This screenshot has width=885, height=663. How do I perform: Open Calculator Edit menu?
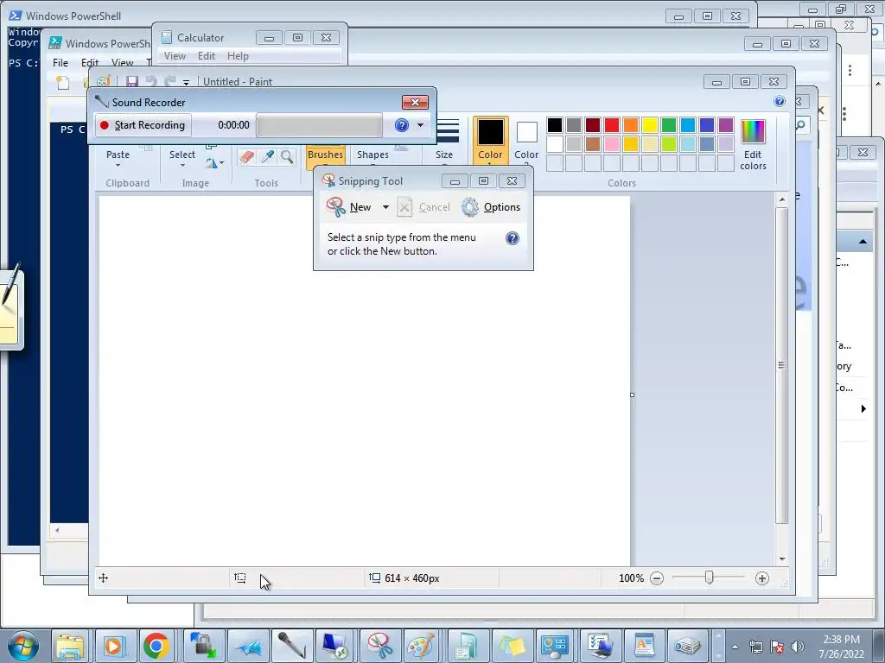click(x=206, y=56)
